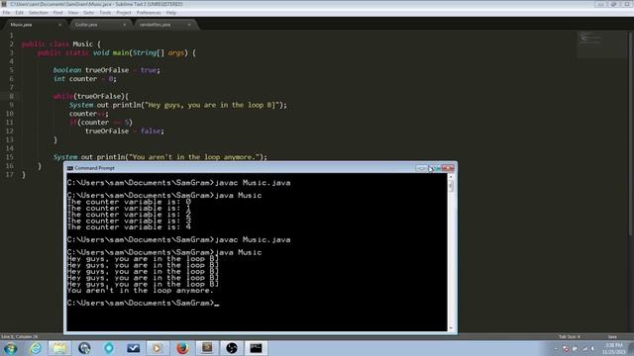Open the OBS recorder taskbar icon
The width and height of the screenshot is (634, 356).
[231, 348]
